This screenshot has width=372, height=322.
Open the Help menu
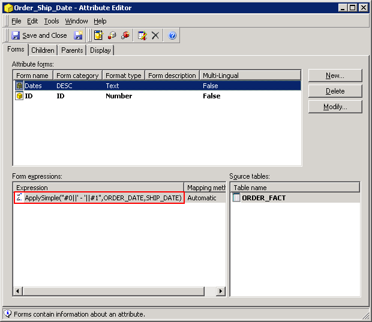pos(100,21)
